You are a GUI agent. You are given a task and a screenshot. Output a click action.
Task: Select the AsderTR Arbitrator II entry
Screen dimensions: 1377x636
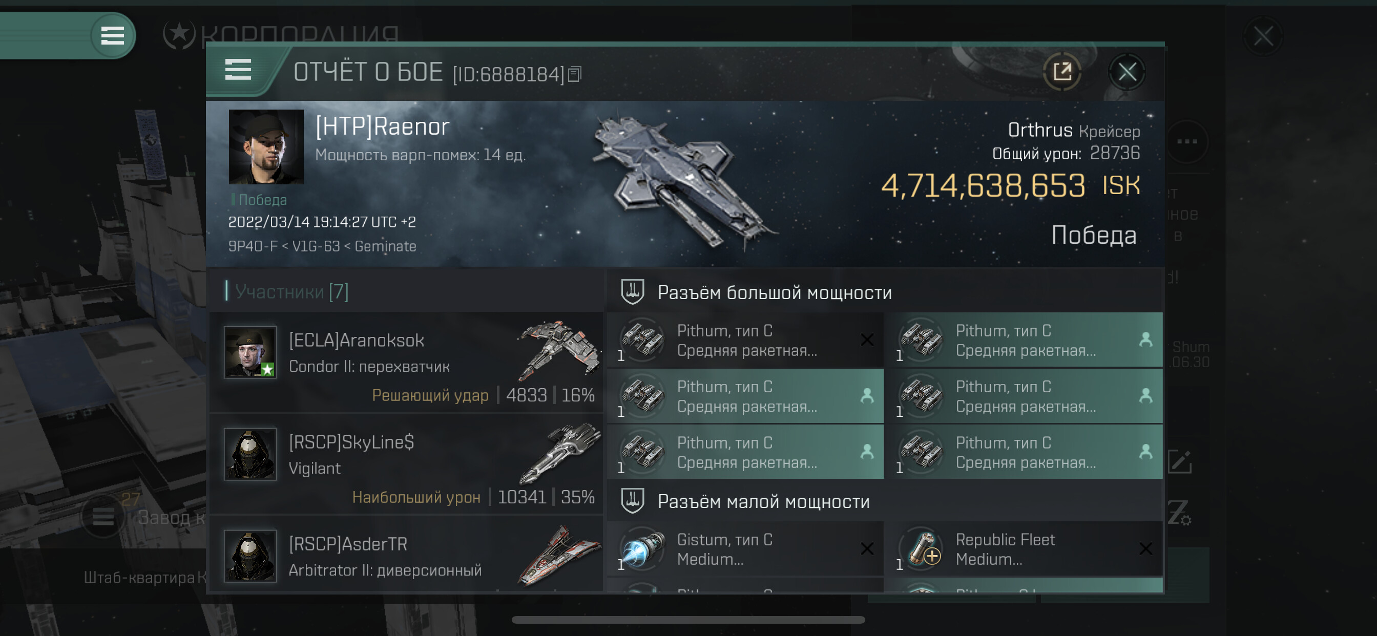click(x=407, y=556)
